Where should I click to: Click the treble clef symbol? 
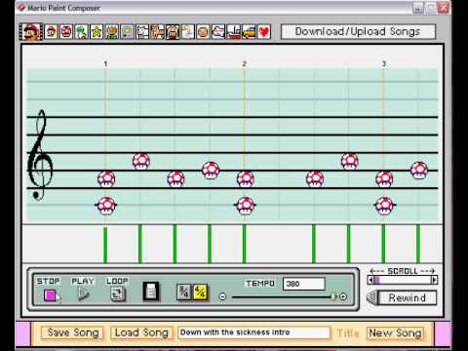40,155
